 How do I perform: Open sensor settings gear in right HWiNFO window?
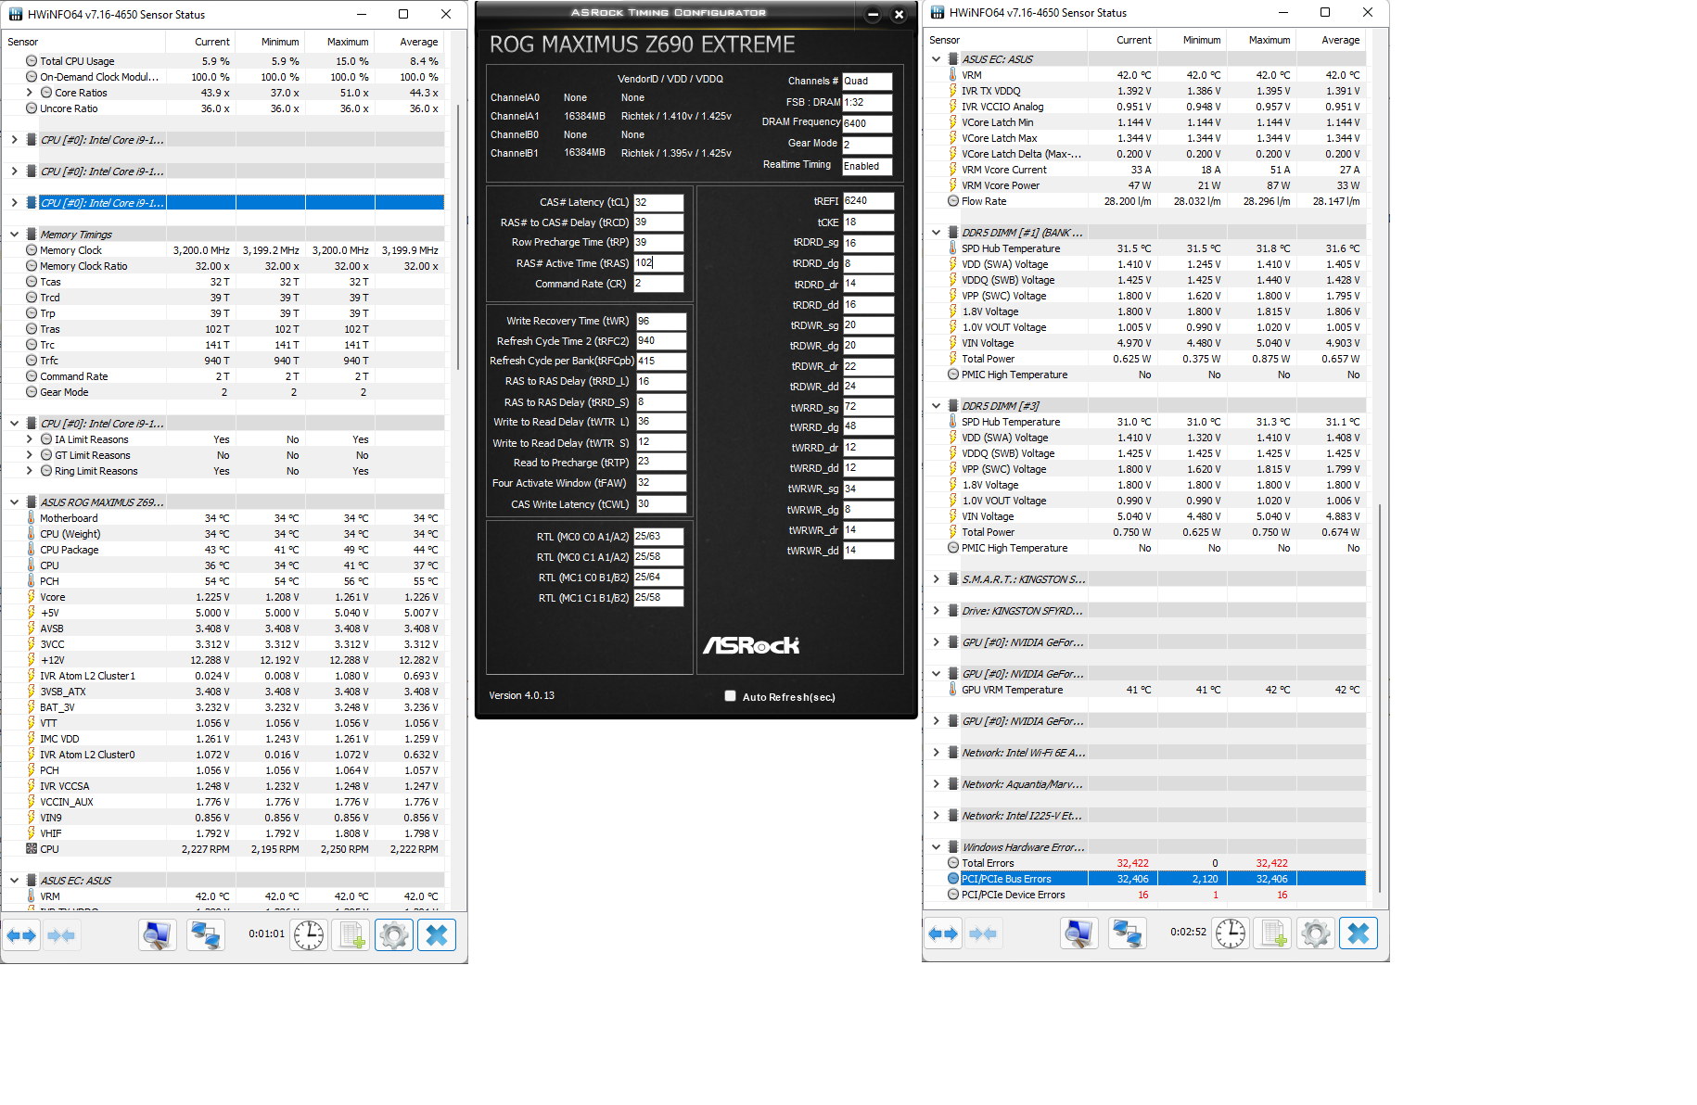click(1316, 934)
